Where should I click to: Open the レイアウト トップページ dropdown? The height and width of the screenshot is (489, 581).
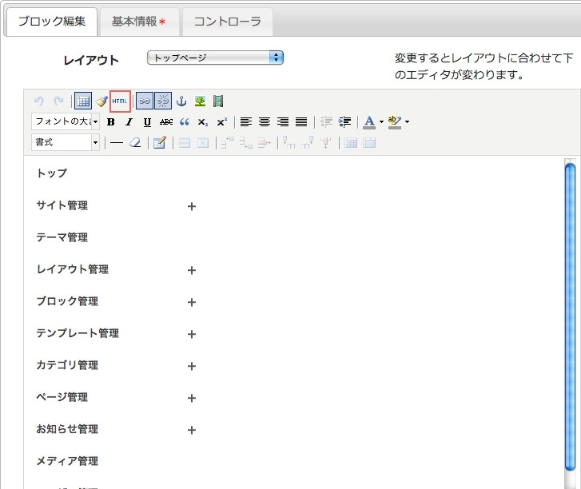[215, 58]
